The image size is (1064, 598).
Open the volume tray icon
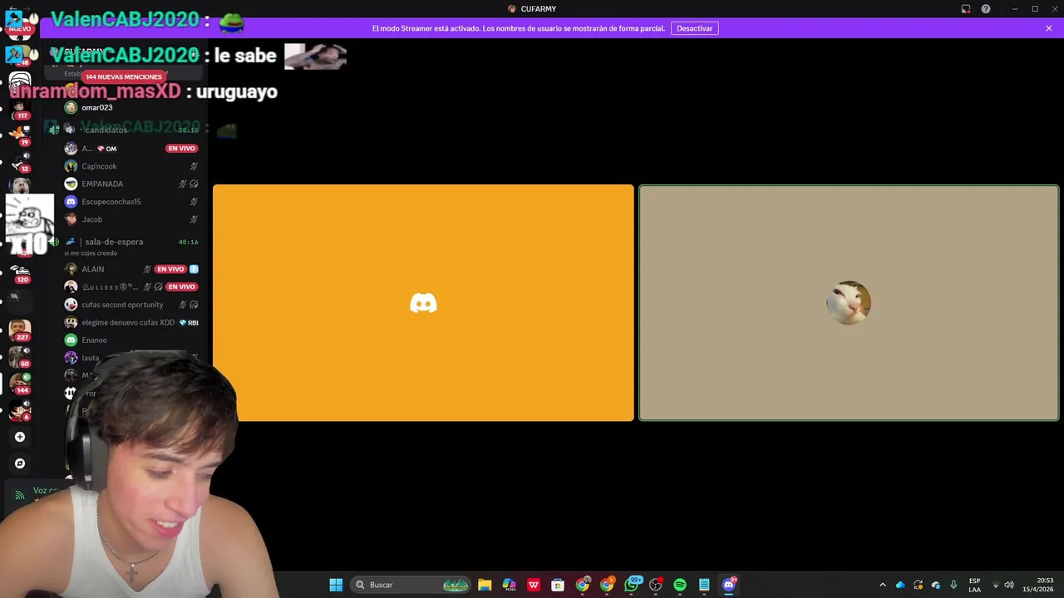click(1009, 585)
